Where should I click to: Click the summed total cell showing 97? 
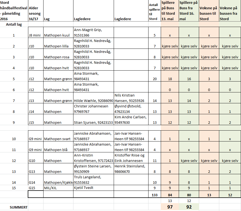pos(170,207)
